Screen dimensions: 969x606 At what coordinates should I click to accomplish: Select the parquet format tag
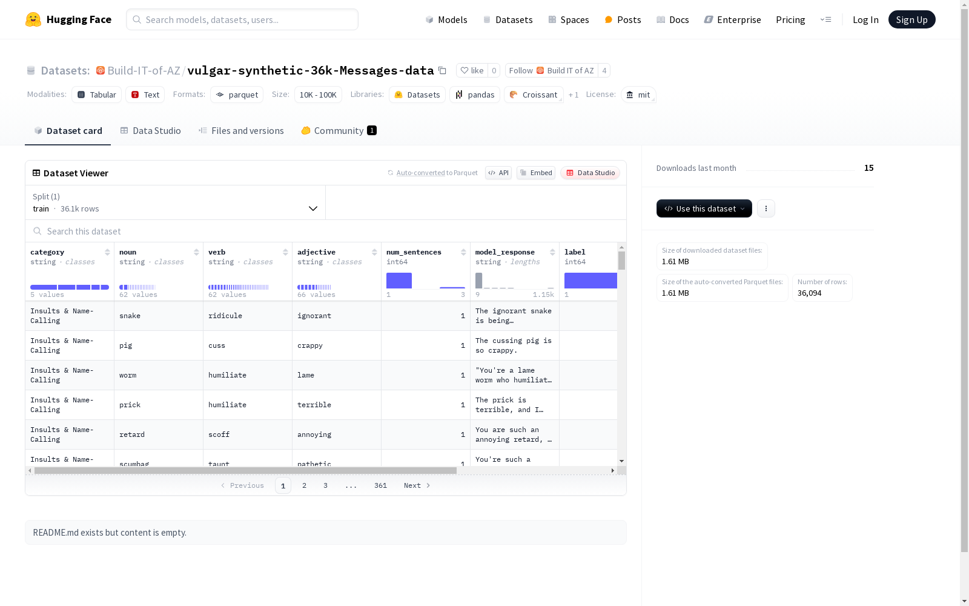click(x=237, y=95)
